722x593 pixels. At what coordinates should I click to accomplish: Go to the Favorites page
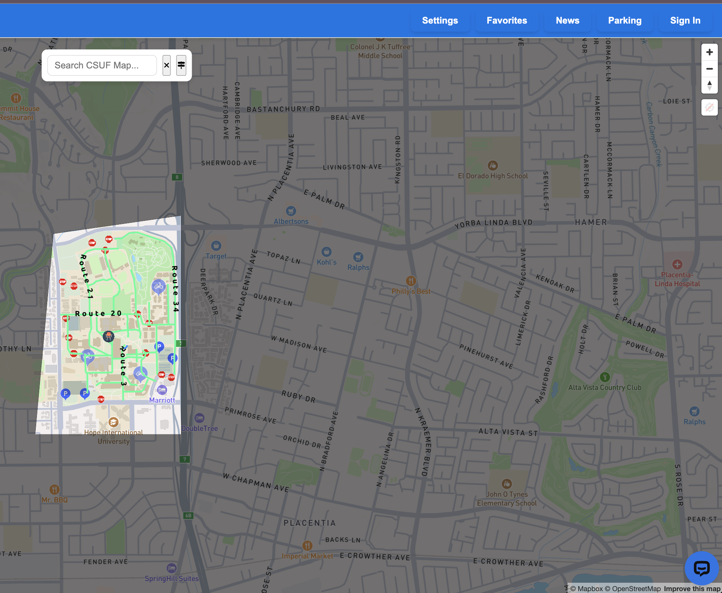(x=507, y=21)
